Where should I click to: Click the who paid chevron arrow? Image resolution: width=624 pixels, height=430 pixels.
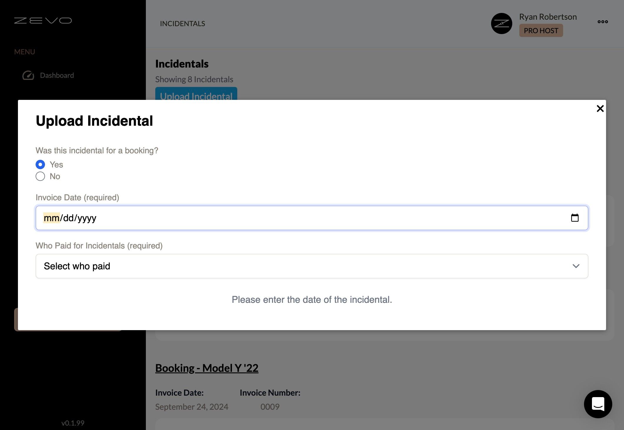[x=576, y=266]
